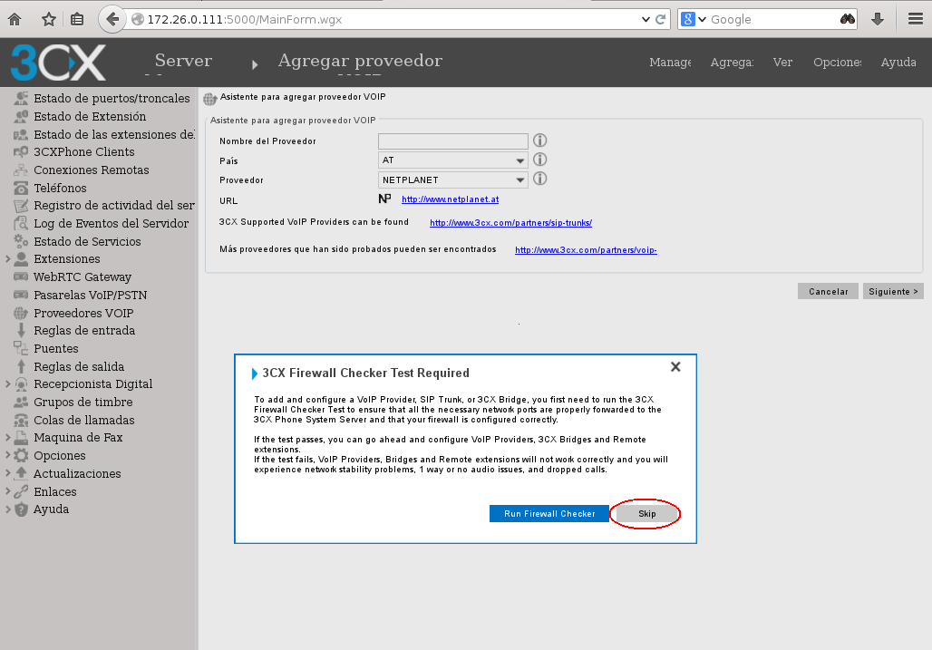Click the info icon beside País dropdown
The width and height of the screenshot is (932, 650).
[x=539, y=160]
